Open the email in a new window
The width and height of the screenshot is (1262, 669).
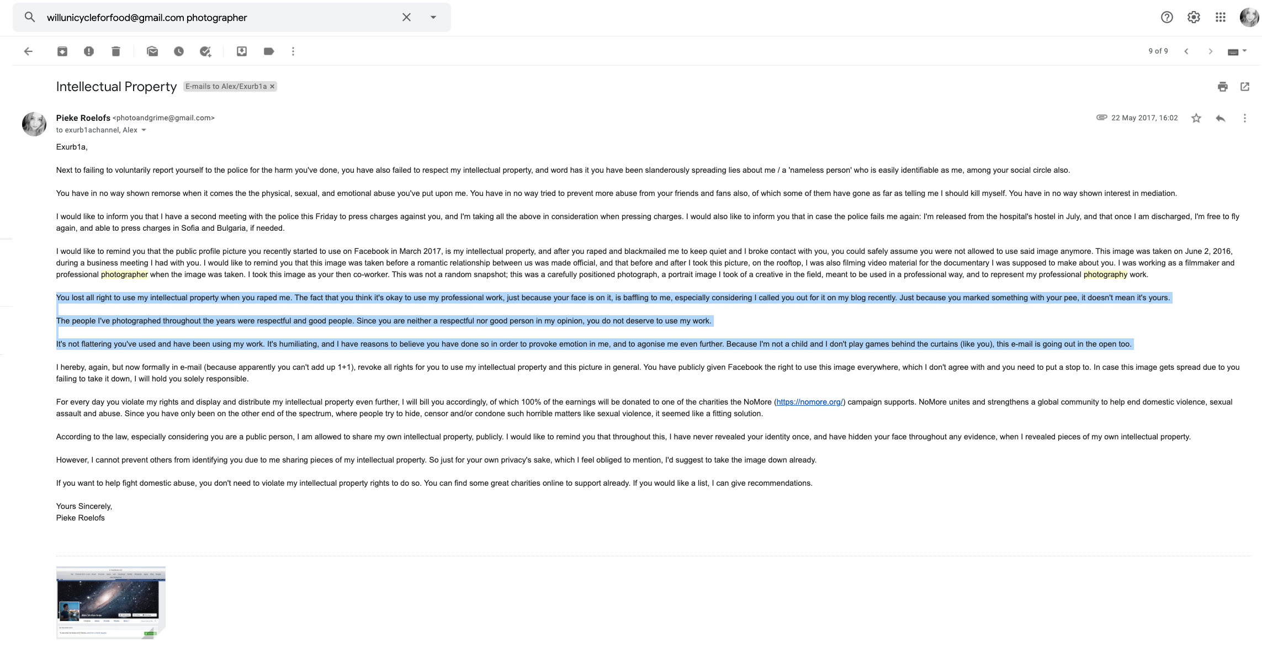coord(1245,87)
